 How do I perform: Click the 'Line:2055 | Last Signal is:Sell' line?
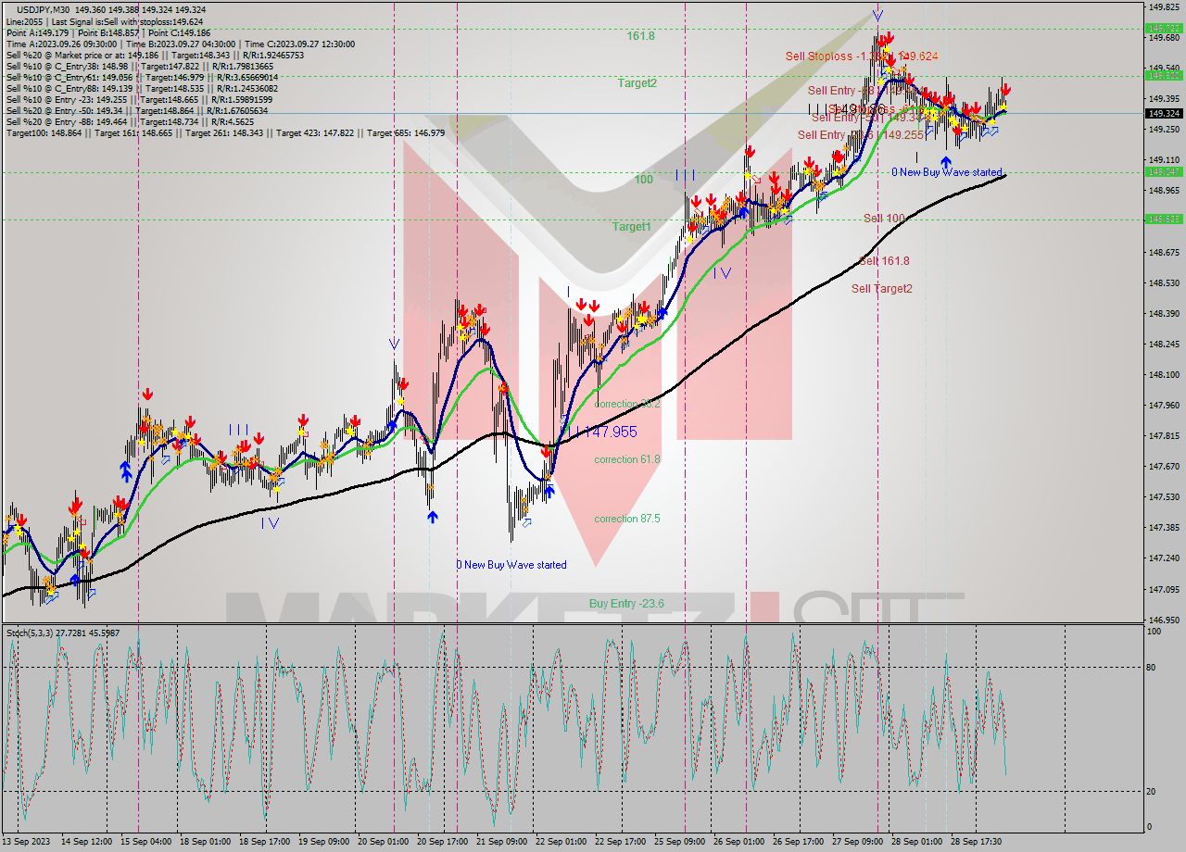tap(106, 20)
